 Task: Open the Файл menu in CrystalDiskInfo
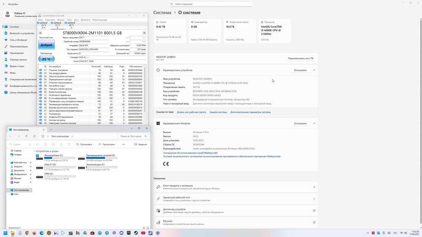click(41, 20)
